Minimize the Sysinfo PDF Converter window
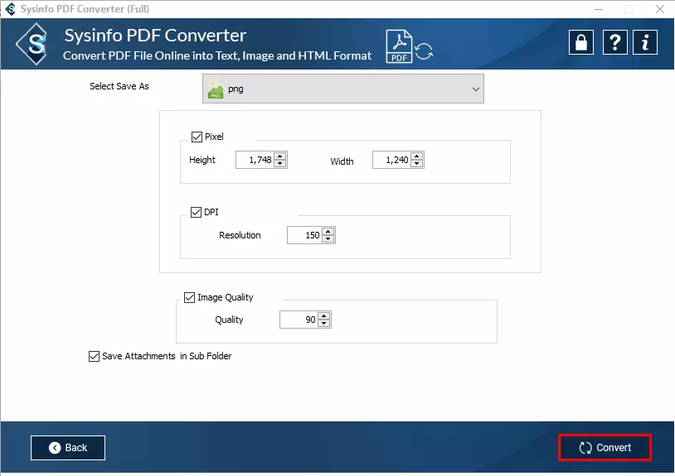Image resolution: width=675 pixels, height=476 pixels. click(x=599, y=9)
